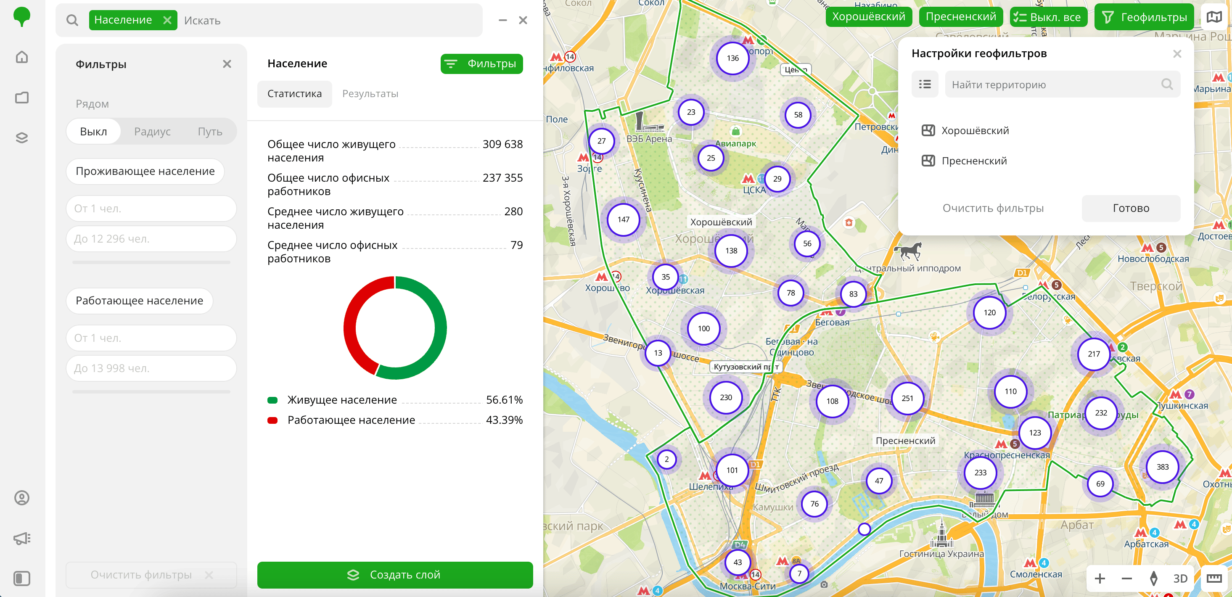Zoom in the map with plus

pyautogui.click(x=1100, y=579)
